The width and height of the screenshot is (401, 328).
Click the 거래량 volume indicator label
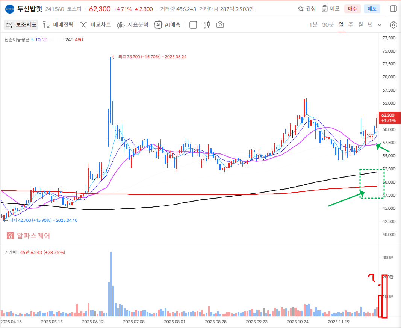pos(11,253)
